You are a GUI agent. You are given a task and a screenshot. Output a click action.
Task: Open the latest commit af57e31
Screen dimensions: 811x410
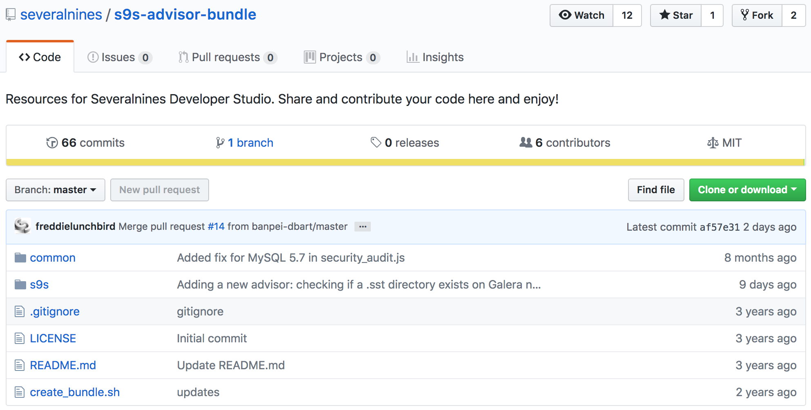point(720,227)
